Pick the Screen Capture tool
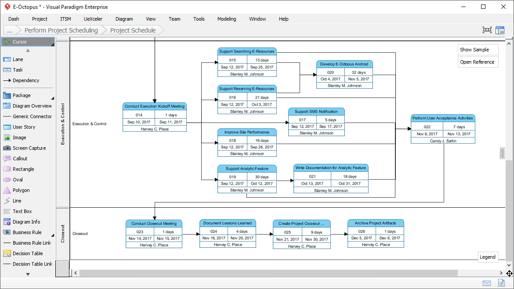514x289 pixels. (x=26, y=148)
